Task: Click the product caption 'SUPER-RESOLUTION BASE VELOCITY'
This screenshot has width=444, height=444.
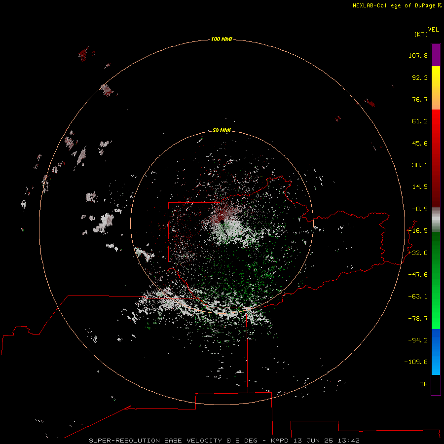Action: click(x=155, y=441)
